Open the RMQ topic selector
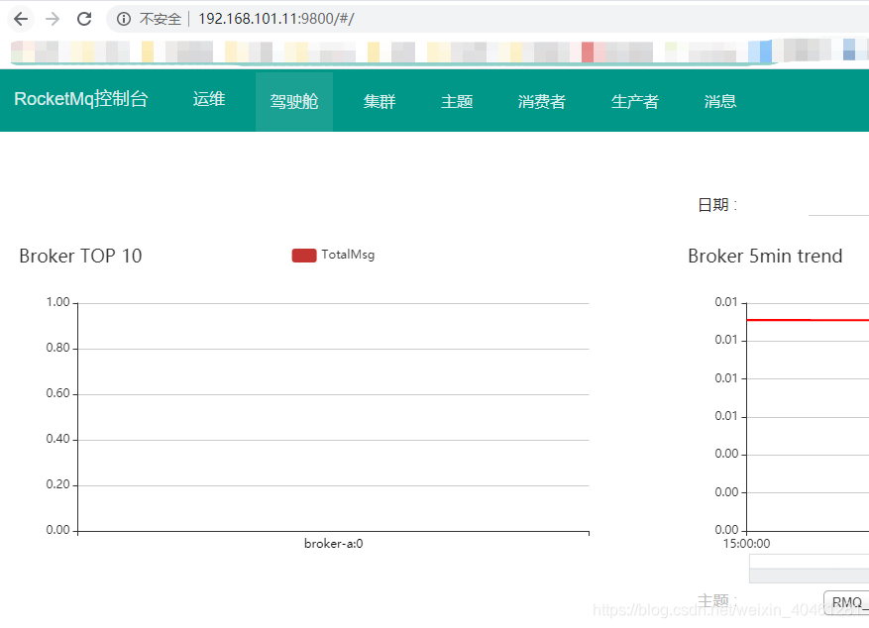The width and height of the screenshot is (869, 628). click(847, 602)
